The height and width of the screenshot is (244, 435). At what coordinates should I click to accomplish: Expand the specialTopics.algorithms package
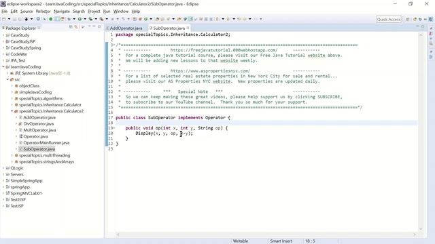click(x=12, y=98)
